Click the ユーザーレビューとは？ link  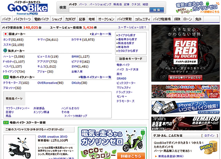(x=132, y=27)
